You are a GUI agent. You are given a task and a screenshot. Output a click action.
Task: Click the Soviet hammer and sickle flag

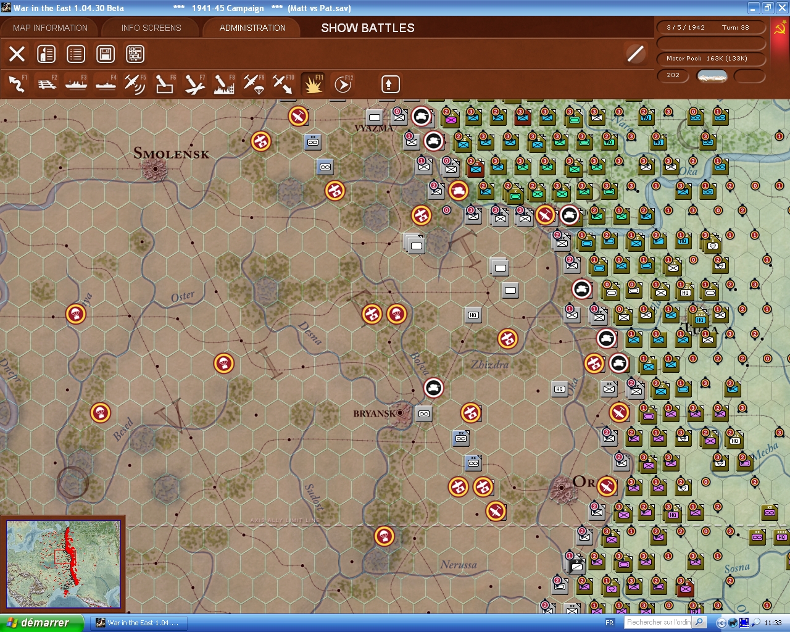tap(780, 28)
